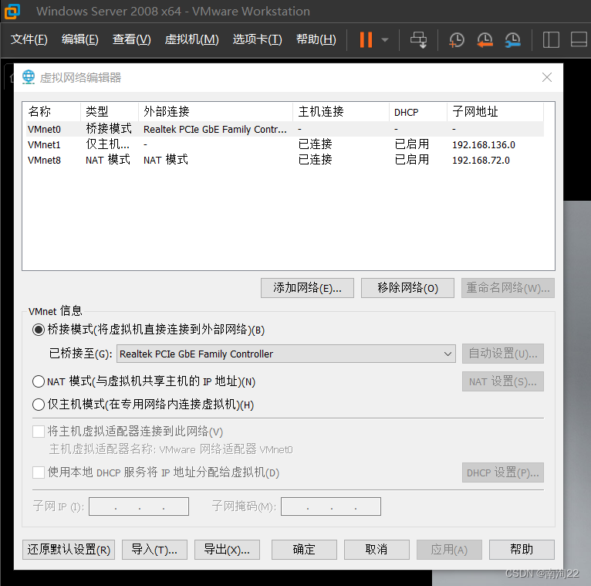The height and width of the screenshot is (586, 591).
Task: Click the 子网掩码 input field
Action: click(331, 506)
